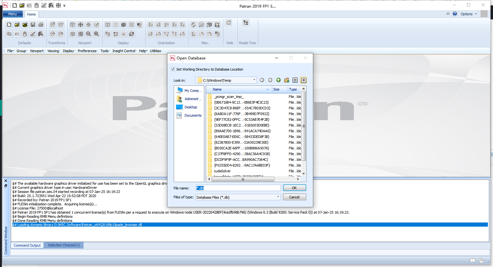Select the Zoom In magnifier in Viewport group
The width and height of the screenshot is (493, 267).
coord(97,34)
